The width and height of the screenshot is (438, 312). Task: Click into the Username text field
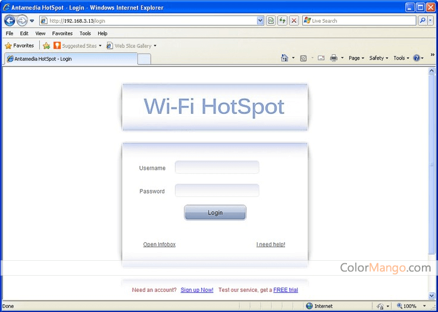(217, 168)
